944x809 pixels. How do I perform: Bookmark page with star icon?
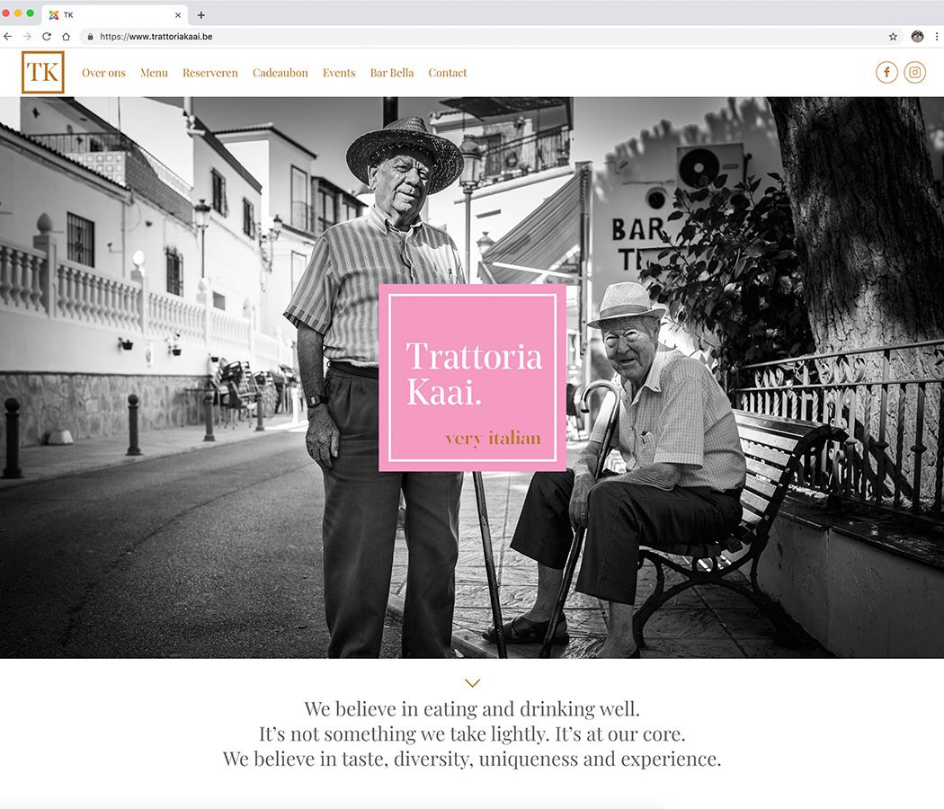[x=893, y=37]
